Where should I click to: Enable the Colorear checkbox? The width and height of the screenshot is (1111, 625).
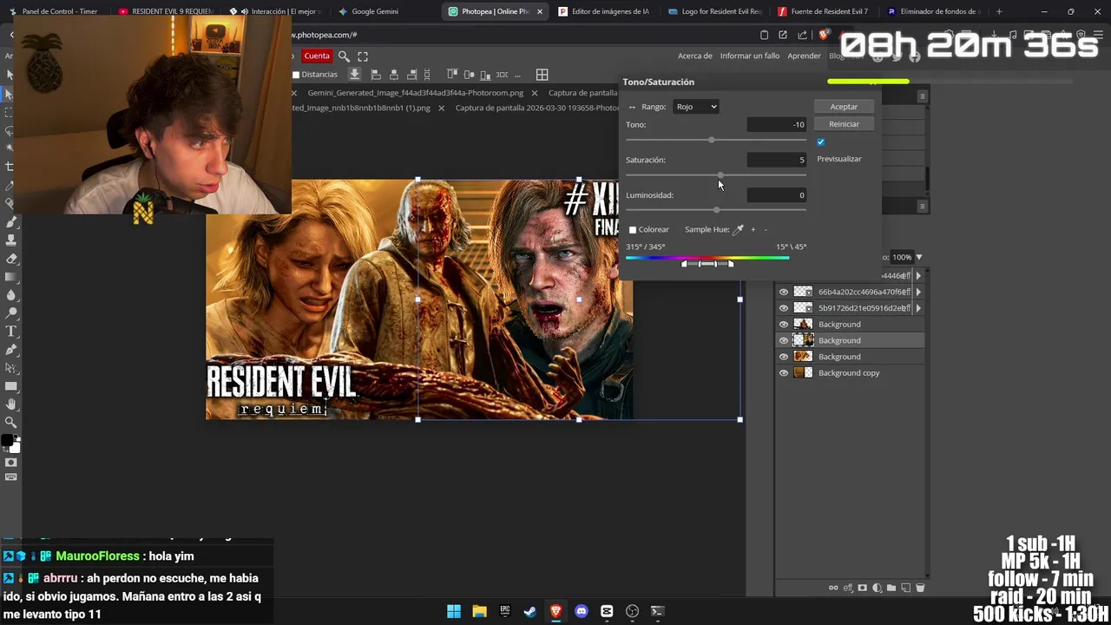pyautogui.click(x=633, y=230)
